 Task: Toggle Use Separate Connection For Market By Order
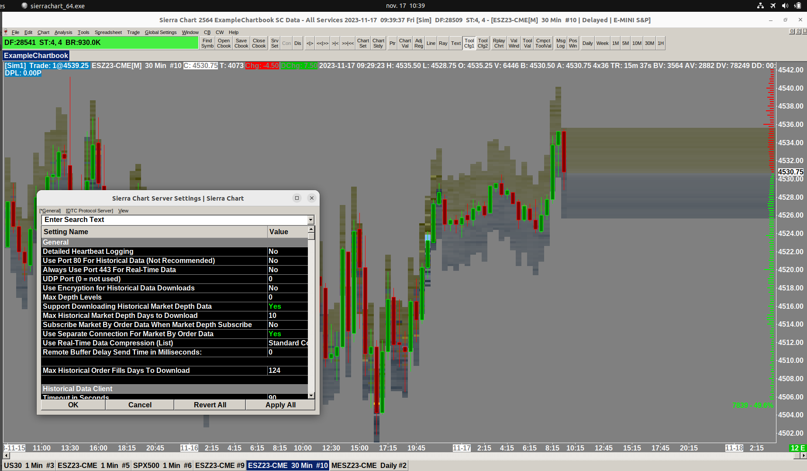pyautogui.click(x=288, y=334)
